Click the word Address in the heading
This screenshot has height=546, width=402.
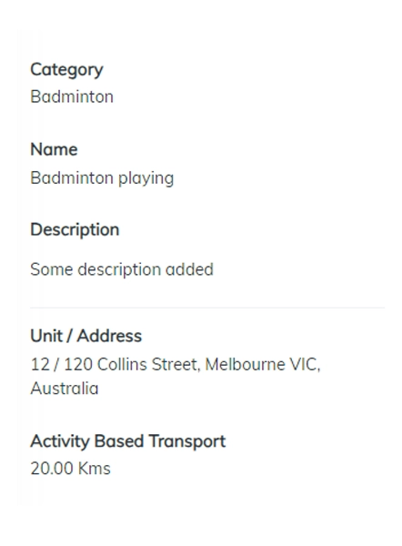(x=109, y=336)
